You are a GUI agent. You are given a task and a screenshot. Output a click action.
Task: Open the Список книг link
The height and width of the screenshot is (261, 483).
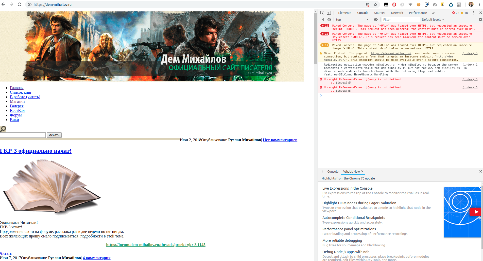coord(21,92)
